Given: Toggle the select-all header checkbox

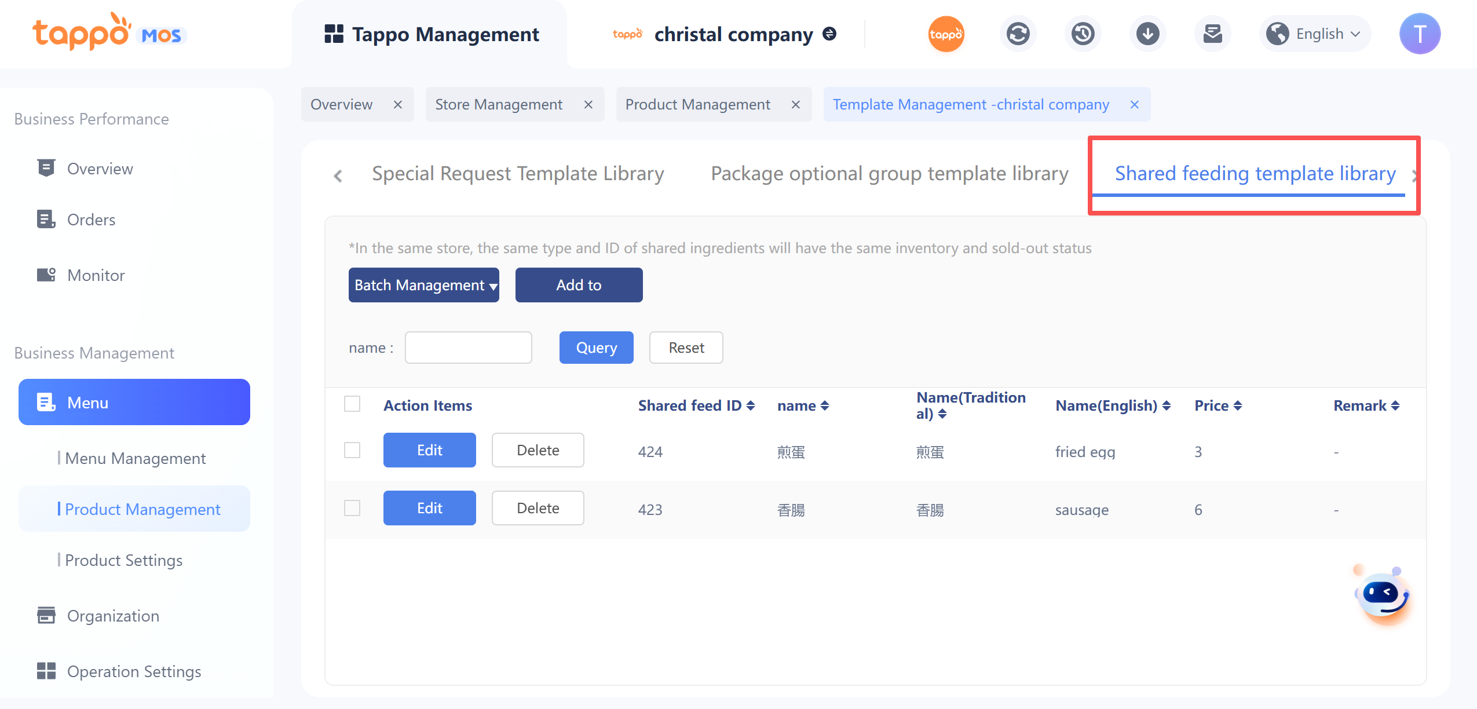Looking at the screenshot, I should [x=352, y=404].
